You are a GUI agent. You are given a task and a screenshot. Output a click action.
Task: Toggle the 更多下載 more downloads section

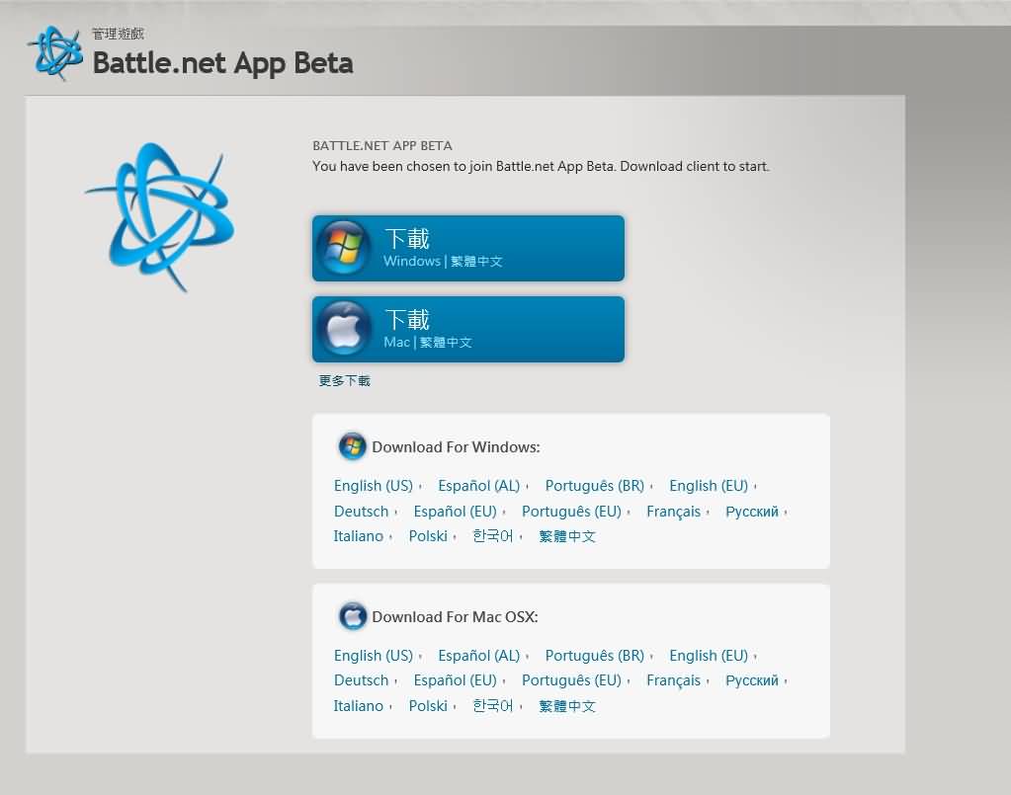pos(344,381)
